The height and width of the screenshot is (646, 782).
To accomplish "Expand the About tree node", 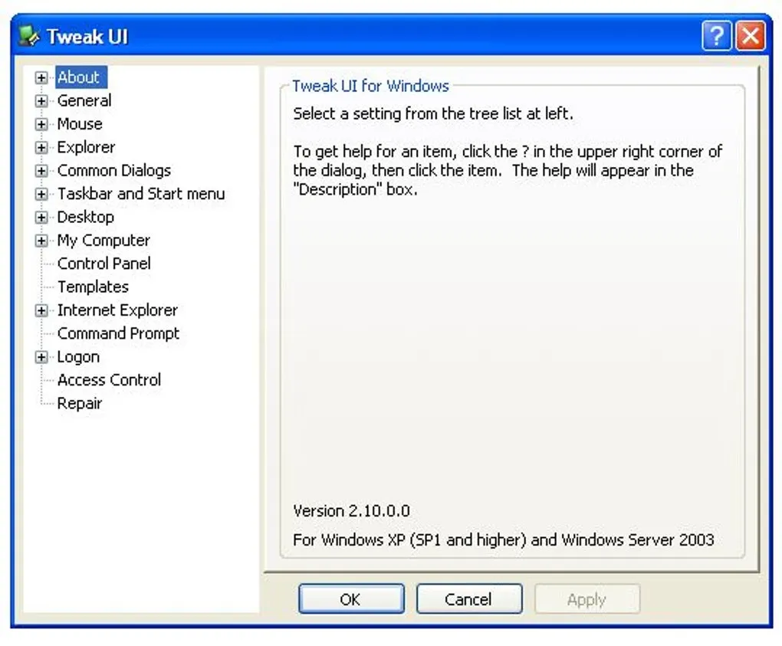I will 41,77.
